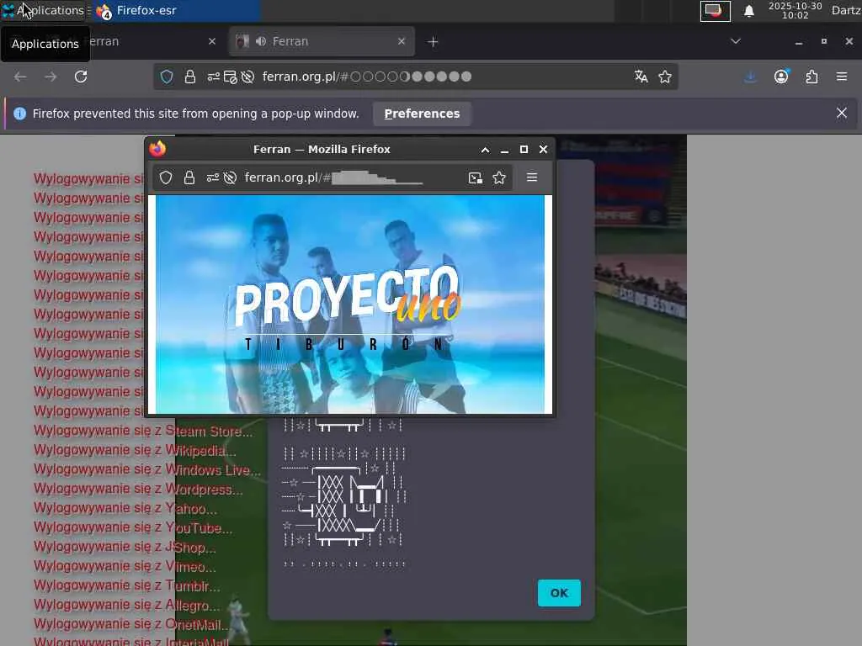Open permissions icon in pop-up window address bar
Screen dimensions: 862x646
(x=213, y=177)
